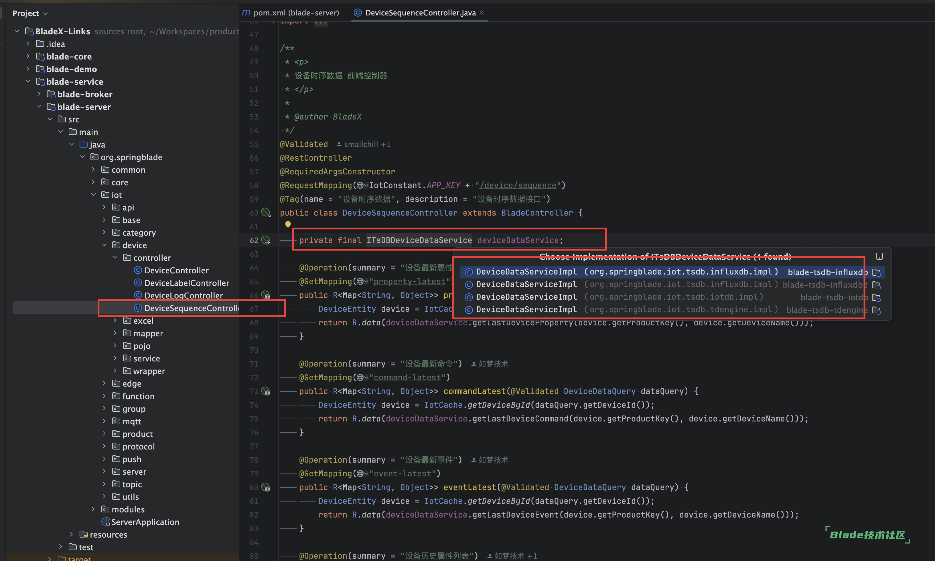Click the intention light bulb icon
935x561 pixels.
tap(288, 225)
